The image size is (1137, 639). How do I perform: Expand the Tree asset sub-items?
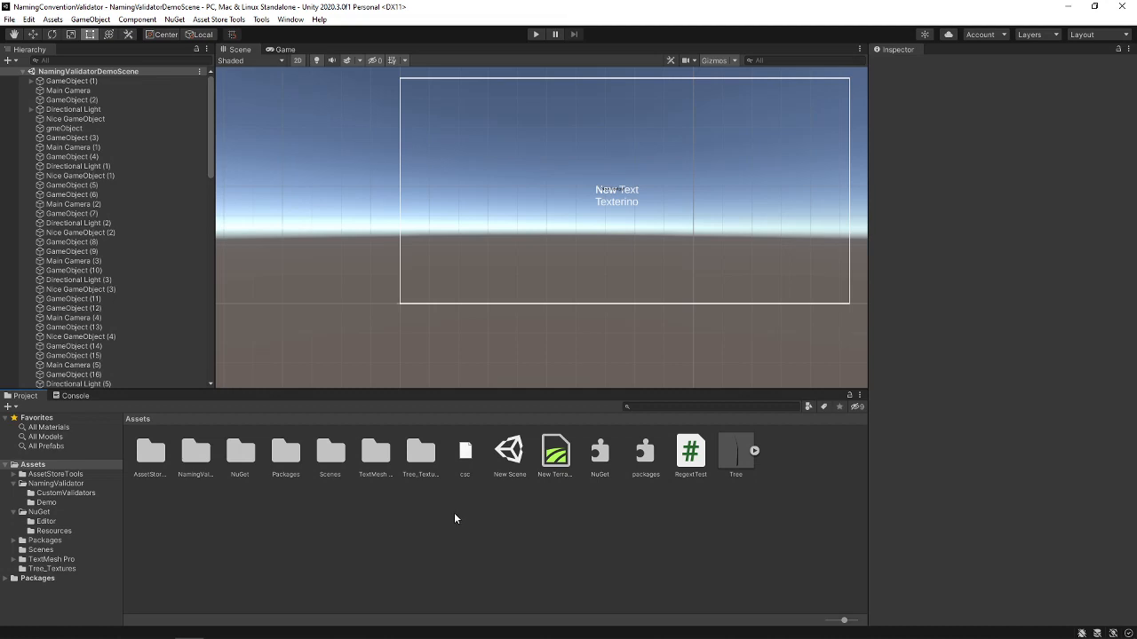[x=754, y=451]
